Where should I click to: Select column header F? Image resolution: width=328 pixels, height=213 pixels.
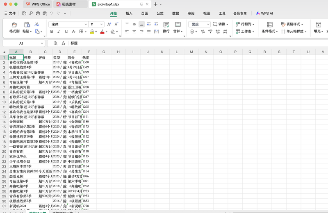89,52
